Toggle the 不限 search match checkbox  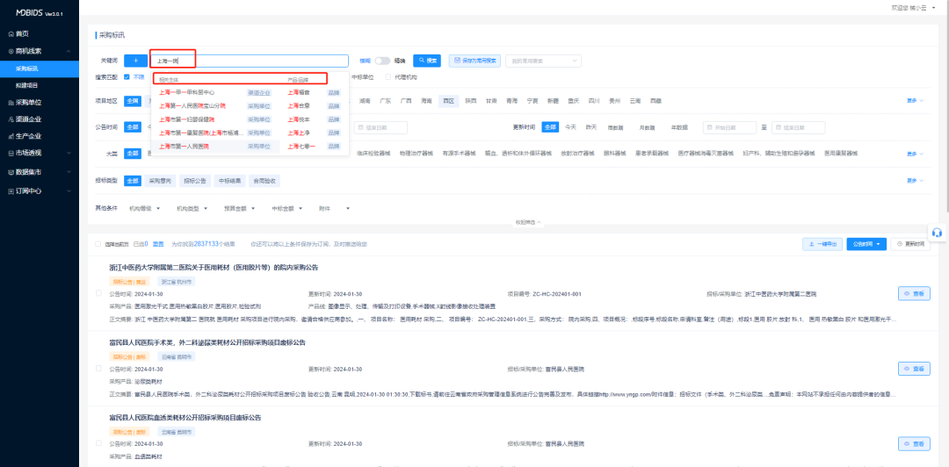127,77
